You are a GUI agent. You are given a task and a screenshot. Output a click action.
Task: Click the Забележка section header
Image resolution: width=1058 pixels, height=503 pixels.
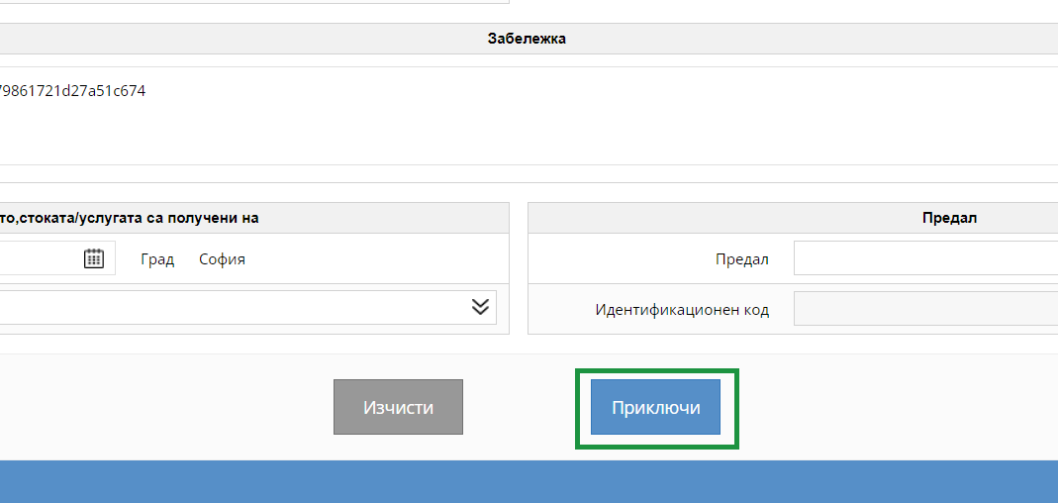pos(527,39)
